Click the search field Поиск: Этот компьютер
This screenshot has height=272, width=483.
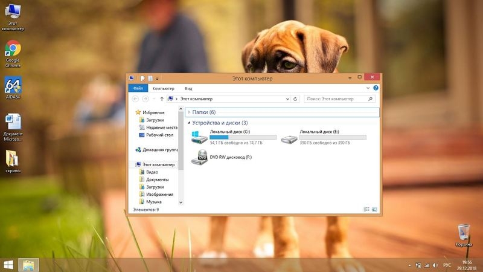tap(335, 99)
